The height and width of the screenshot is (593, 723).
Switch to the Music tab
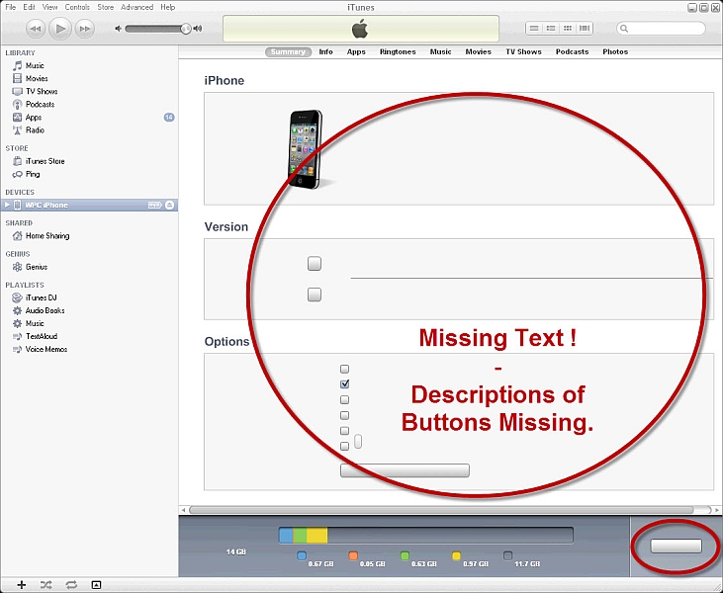tap(440, 52)
